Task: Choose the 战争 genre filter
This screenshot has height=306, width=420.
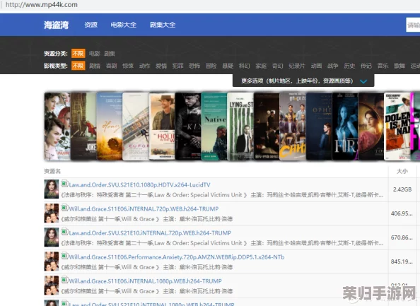Action: point(333,66)
